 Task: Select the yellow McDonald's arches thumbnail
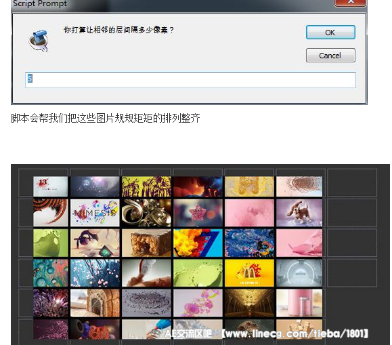click(250, 273)
